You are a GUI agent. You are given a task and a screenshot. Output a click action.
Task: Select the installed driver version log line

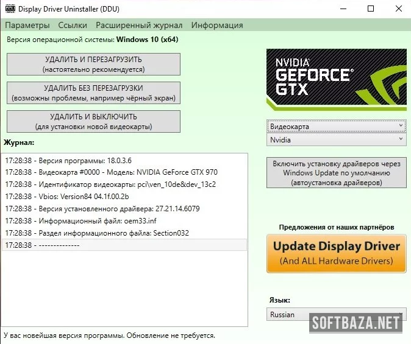pos(102,209)
